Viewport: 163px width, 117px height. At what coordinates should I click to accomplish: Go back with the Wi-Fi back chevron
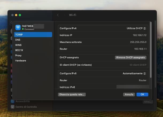tap(58, 15)
